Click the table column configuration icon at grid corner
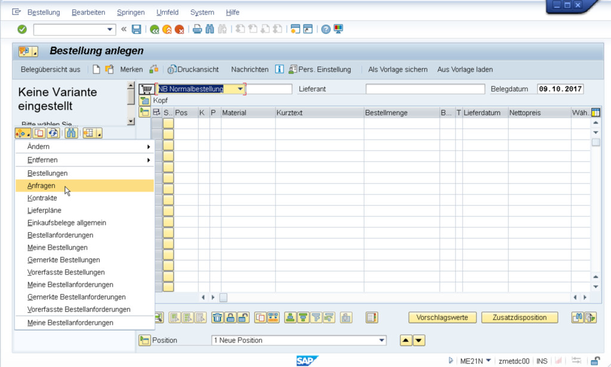Image resolution: width=611 pixels, height=367 pixels. pyautogui.click(x=596, y=113)
